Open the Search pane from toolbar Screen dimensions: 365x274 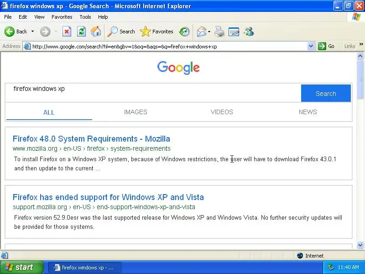click(x=121, y=32)
